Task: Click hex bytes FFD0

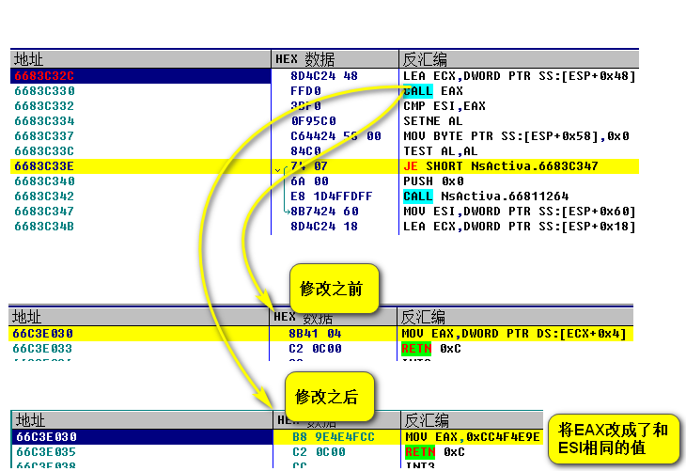Action: [x=305, y=91]
